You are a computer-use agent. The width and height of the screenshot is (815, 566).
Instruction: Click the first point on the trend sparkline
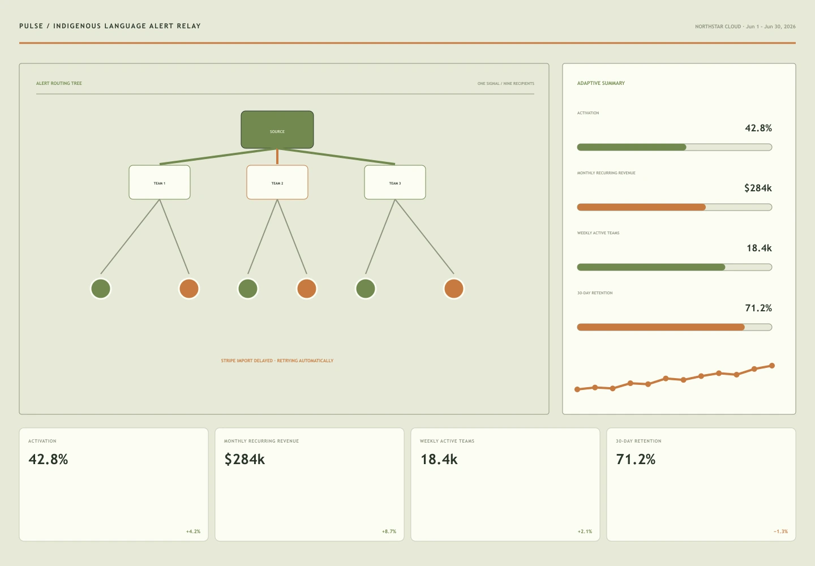[x=577, y=389]
